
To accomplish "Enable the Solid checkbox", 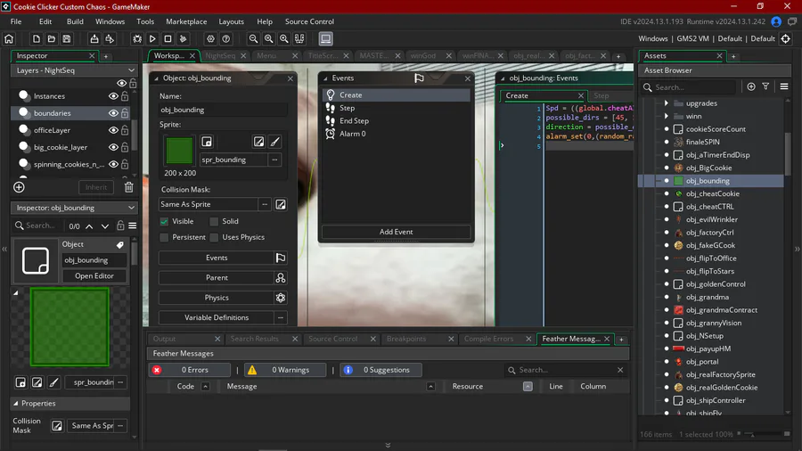I will 214,221.
